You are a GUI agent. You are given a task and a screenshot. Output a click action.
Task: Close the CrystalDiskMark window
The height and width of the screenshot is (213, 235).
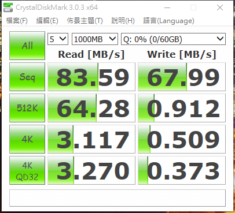tap(220, 8)
